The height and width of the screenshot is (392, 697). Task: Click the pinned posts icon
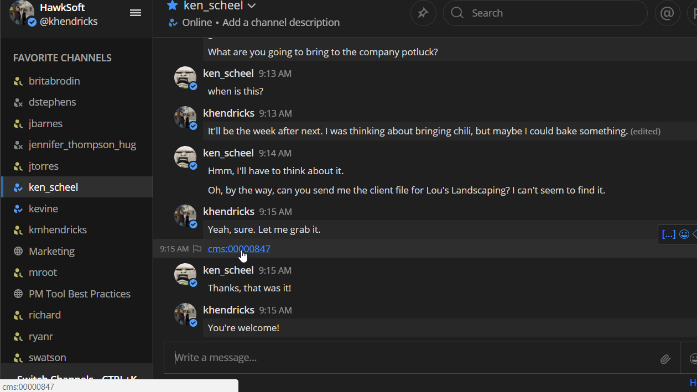(x=423, y=13)
